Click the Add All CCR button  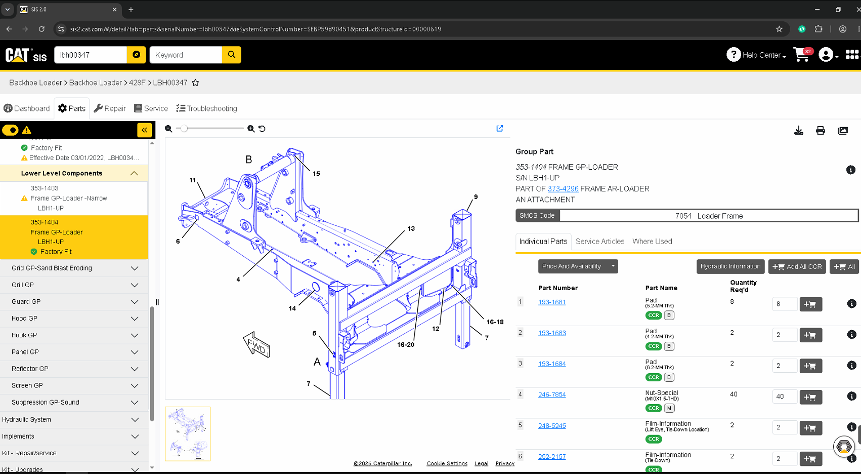coord(797,266)
